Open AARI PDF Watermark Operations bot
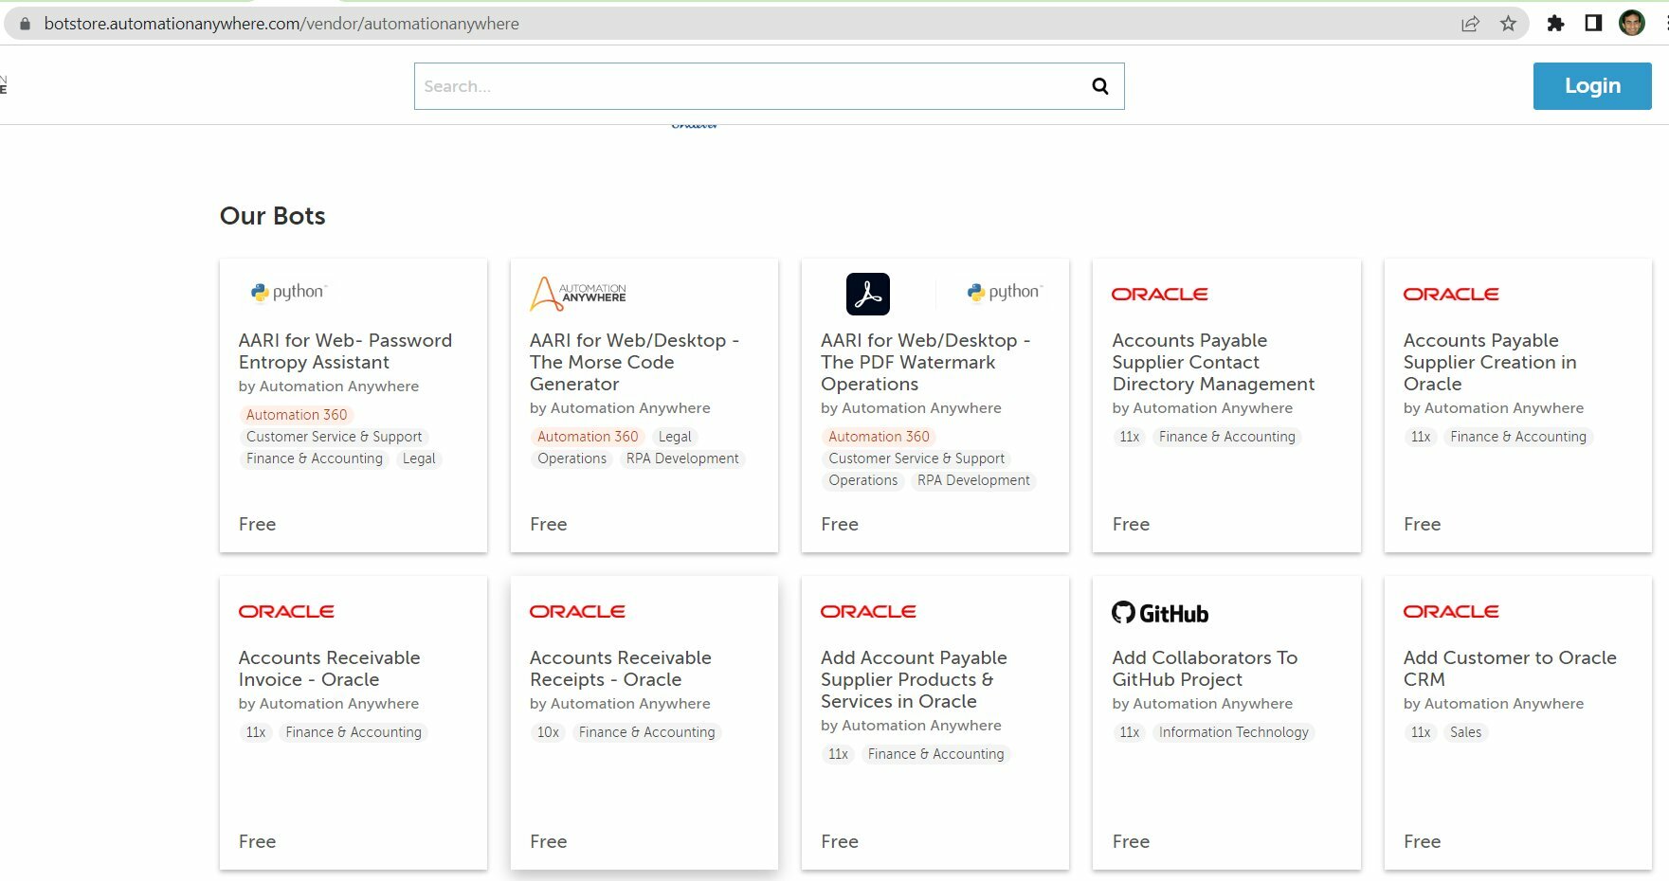 pyautogui.click(x=925, y=362)
